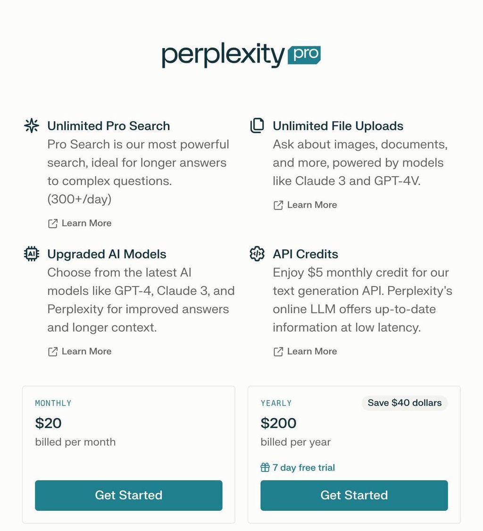Image resolution: width=483 pixels, height=531 pixels.
Task: Click the Save $40 dollars badge
Action: coord(405,403)
